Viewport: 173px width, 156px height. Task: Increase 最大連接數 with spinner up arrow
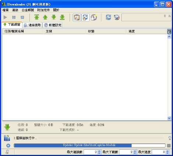tap(99, 151)
